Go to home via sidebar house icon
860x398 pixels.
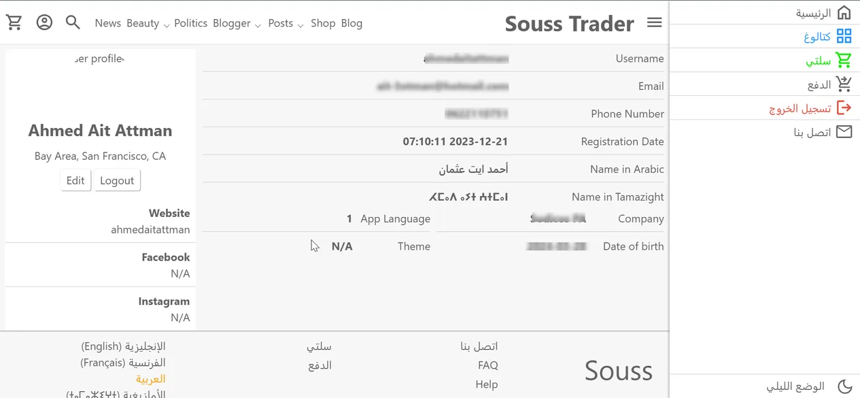844,13
